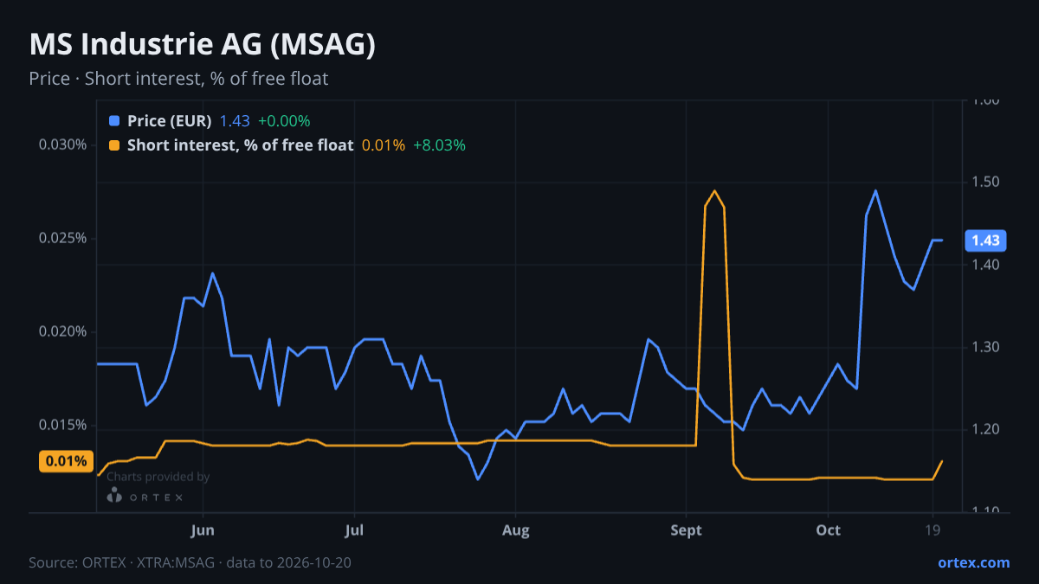
Task: Click the blue Price (EUR) legend swatch
Action: coord(115,121)
